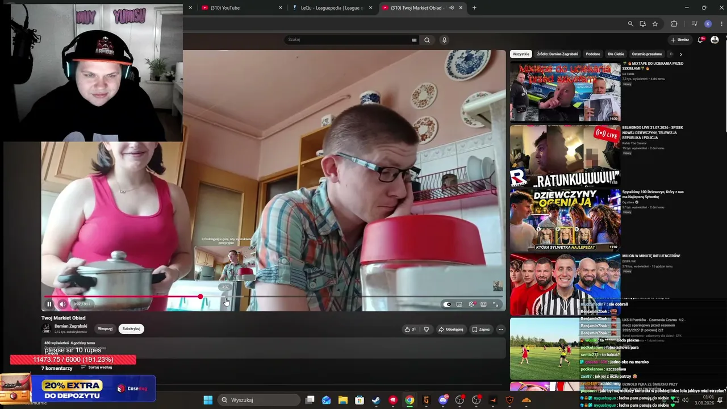Open the Twoj Markiet Obiad video title

64,318
